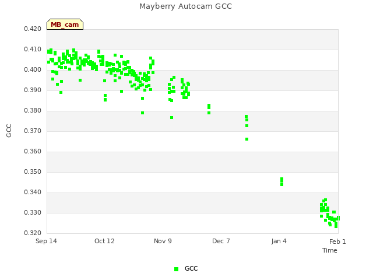Click the 0.370 y-axis label
The width and height of the screenshot is (373, 280).
[x=33, y=131]
